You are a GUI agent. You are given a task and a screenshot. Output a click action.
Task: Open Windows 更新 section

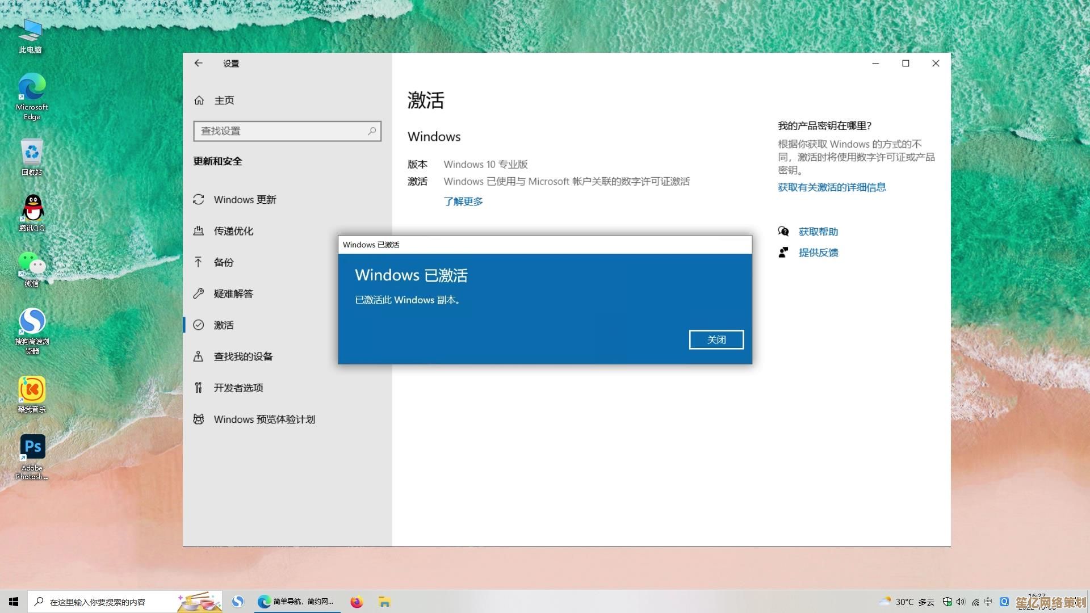tap(244, 200)
